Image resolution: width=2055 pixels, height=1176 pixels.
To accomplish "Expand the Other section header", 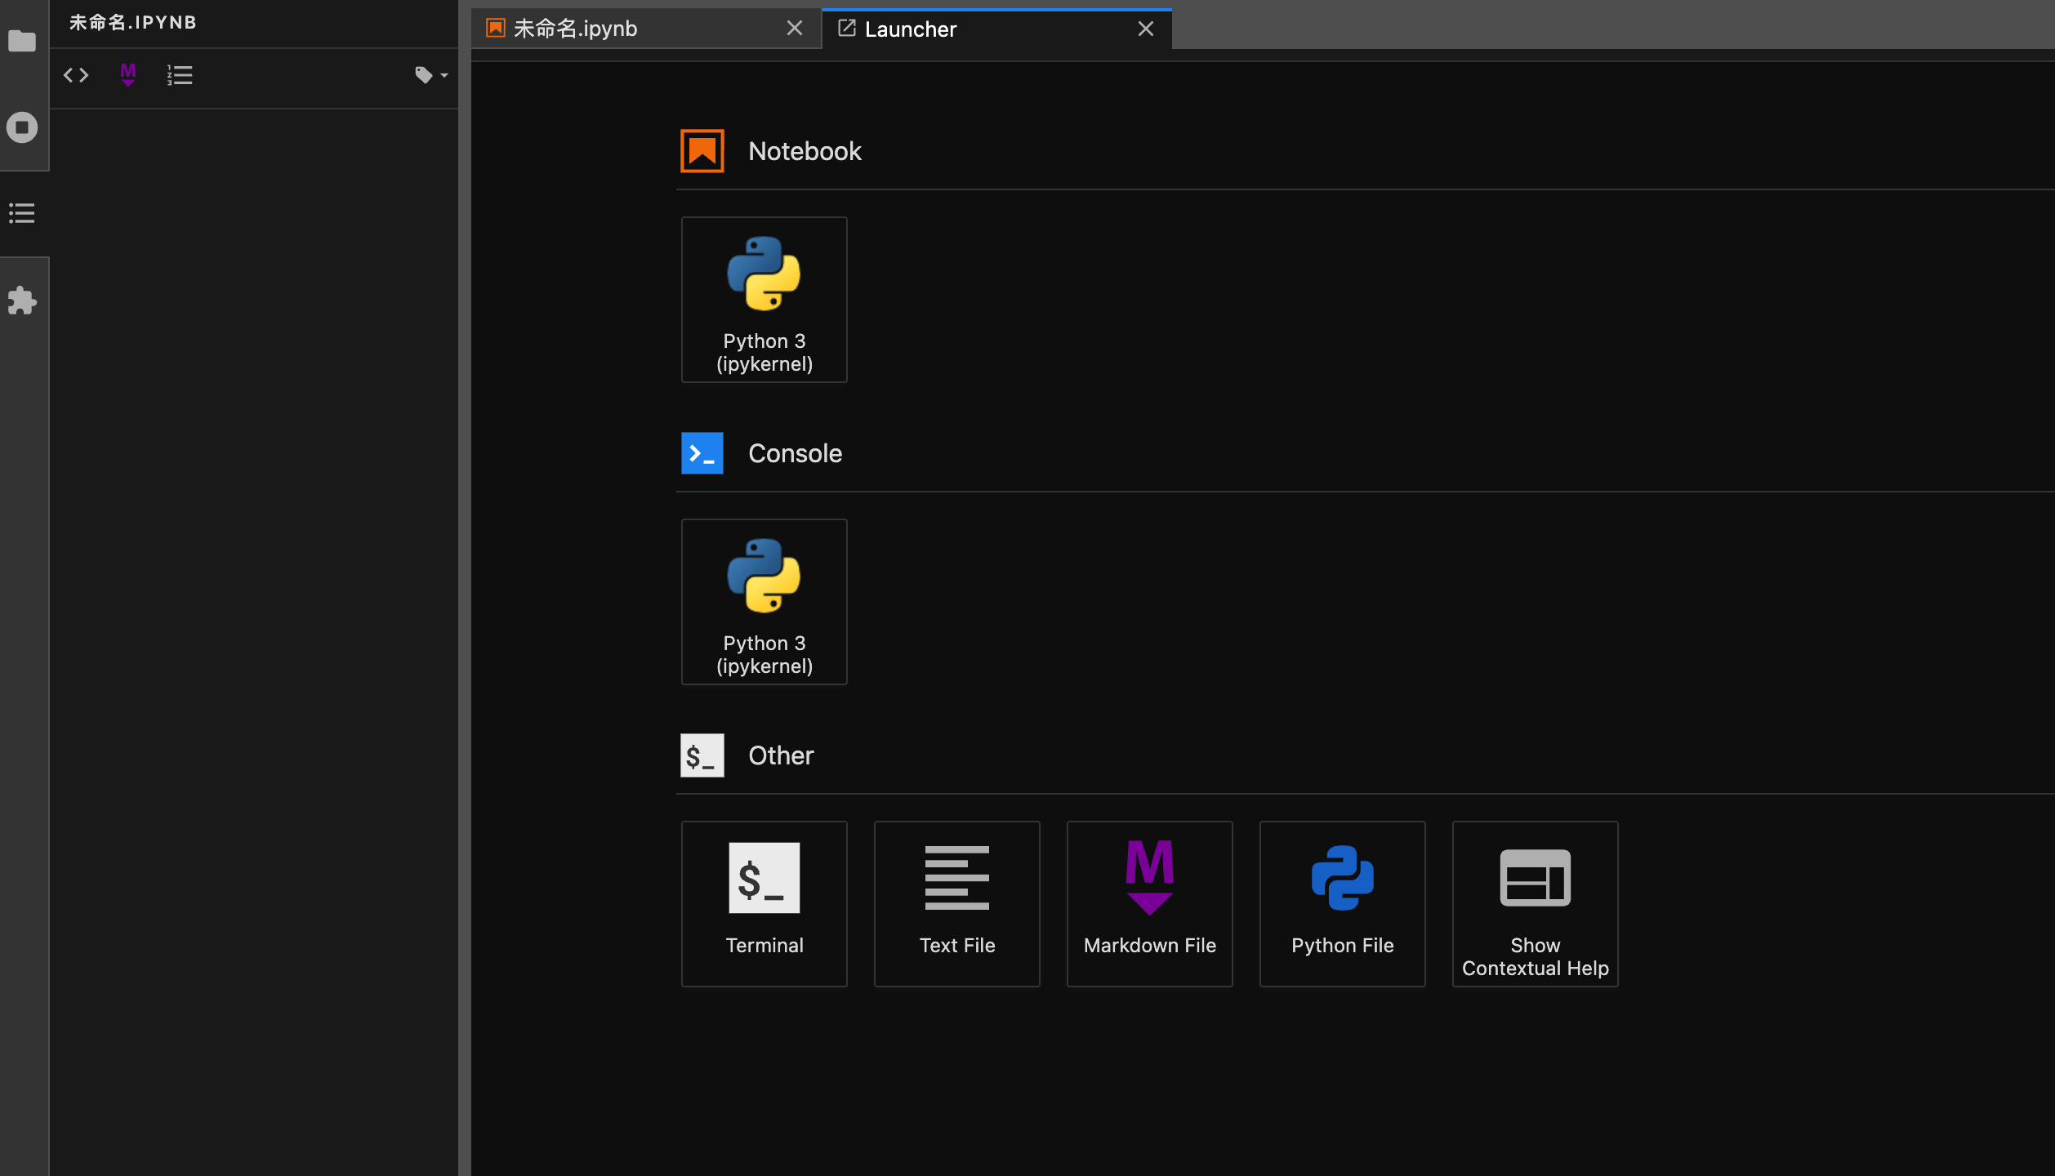I will tap(781, 755).
